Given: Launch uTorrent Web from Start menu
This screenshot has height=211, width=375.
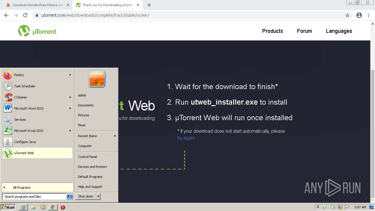Looking at the screenshot, I should [37, 153].
